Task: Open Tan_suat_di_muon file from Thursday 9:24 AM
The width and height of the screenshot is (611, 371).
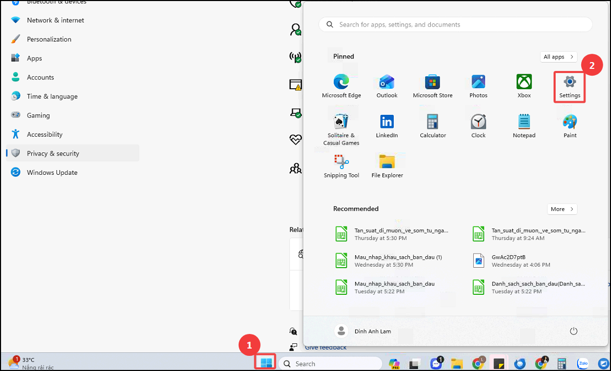Action: click(529, 234)
